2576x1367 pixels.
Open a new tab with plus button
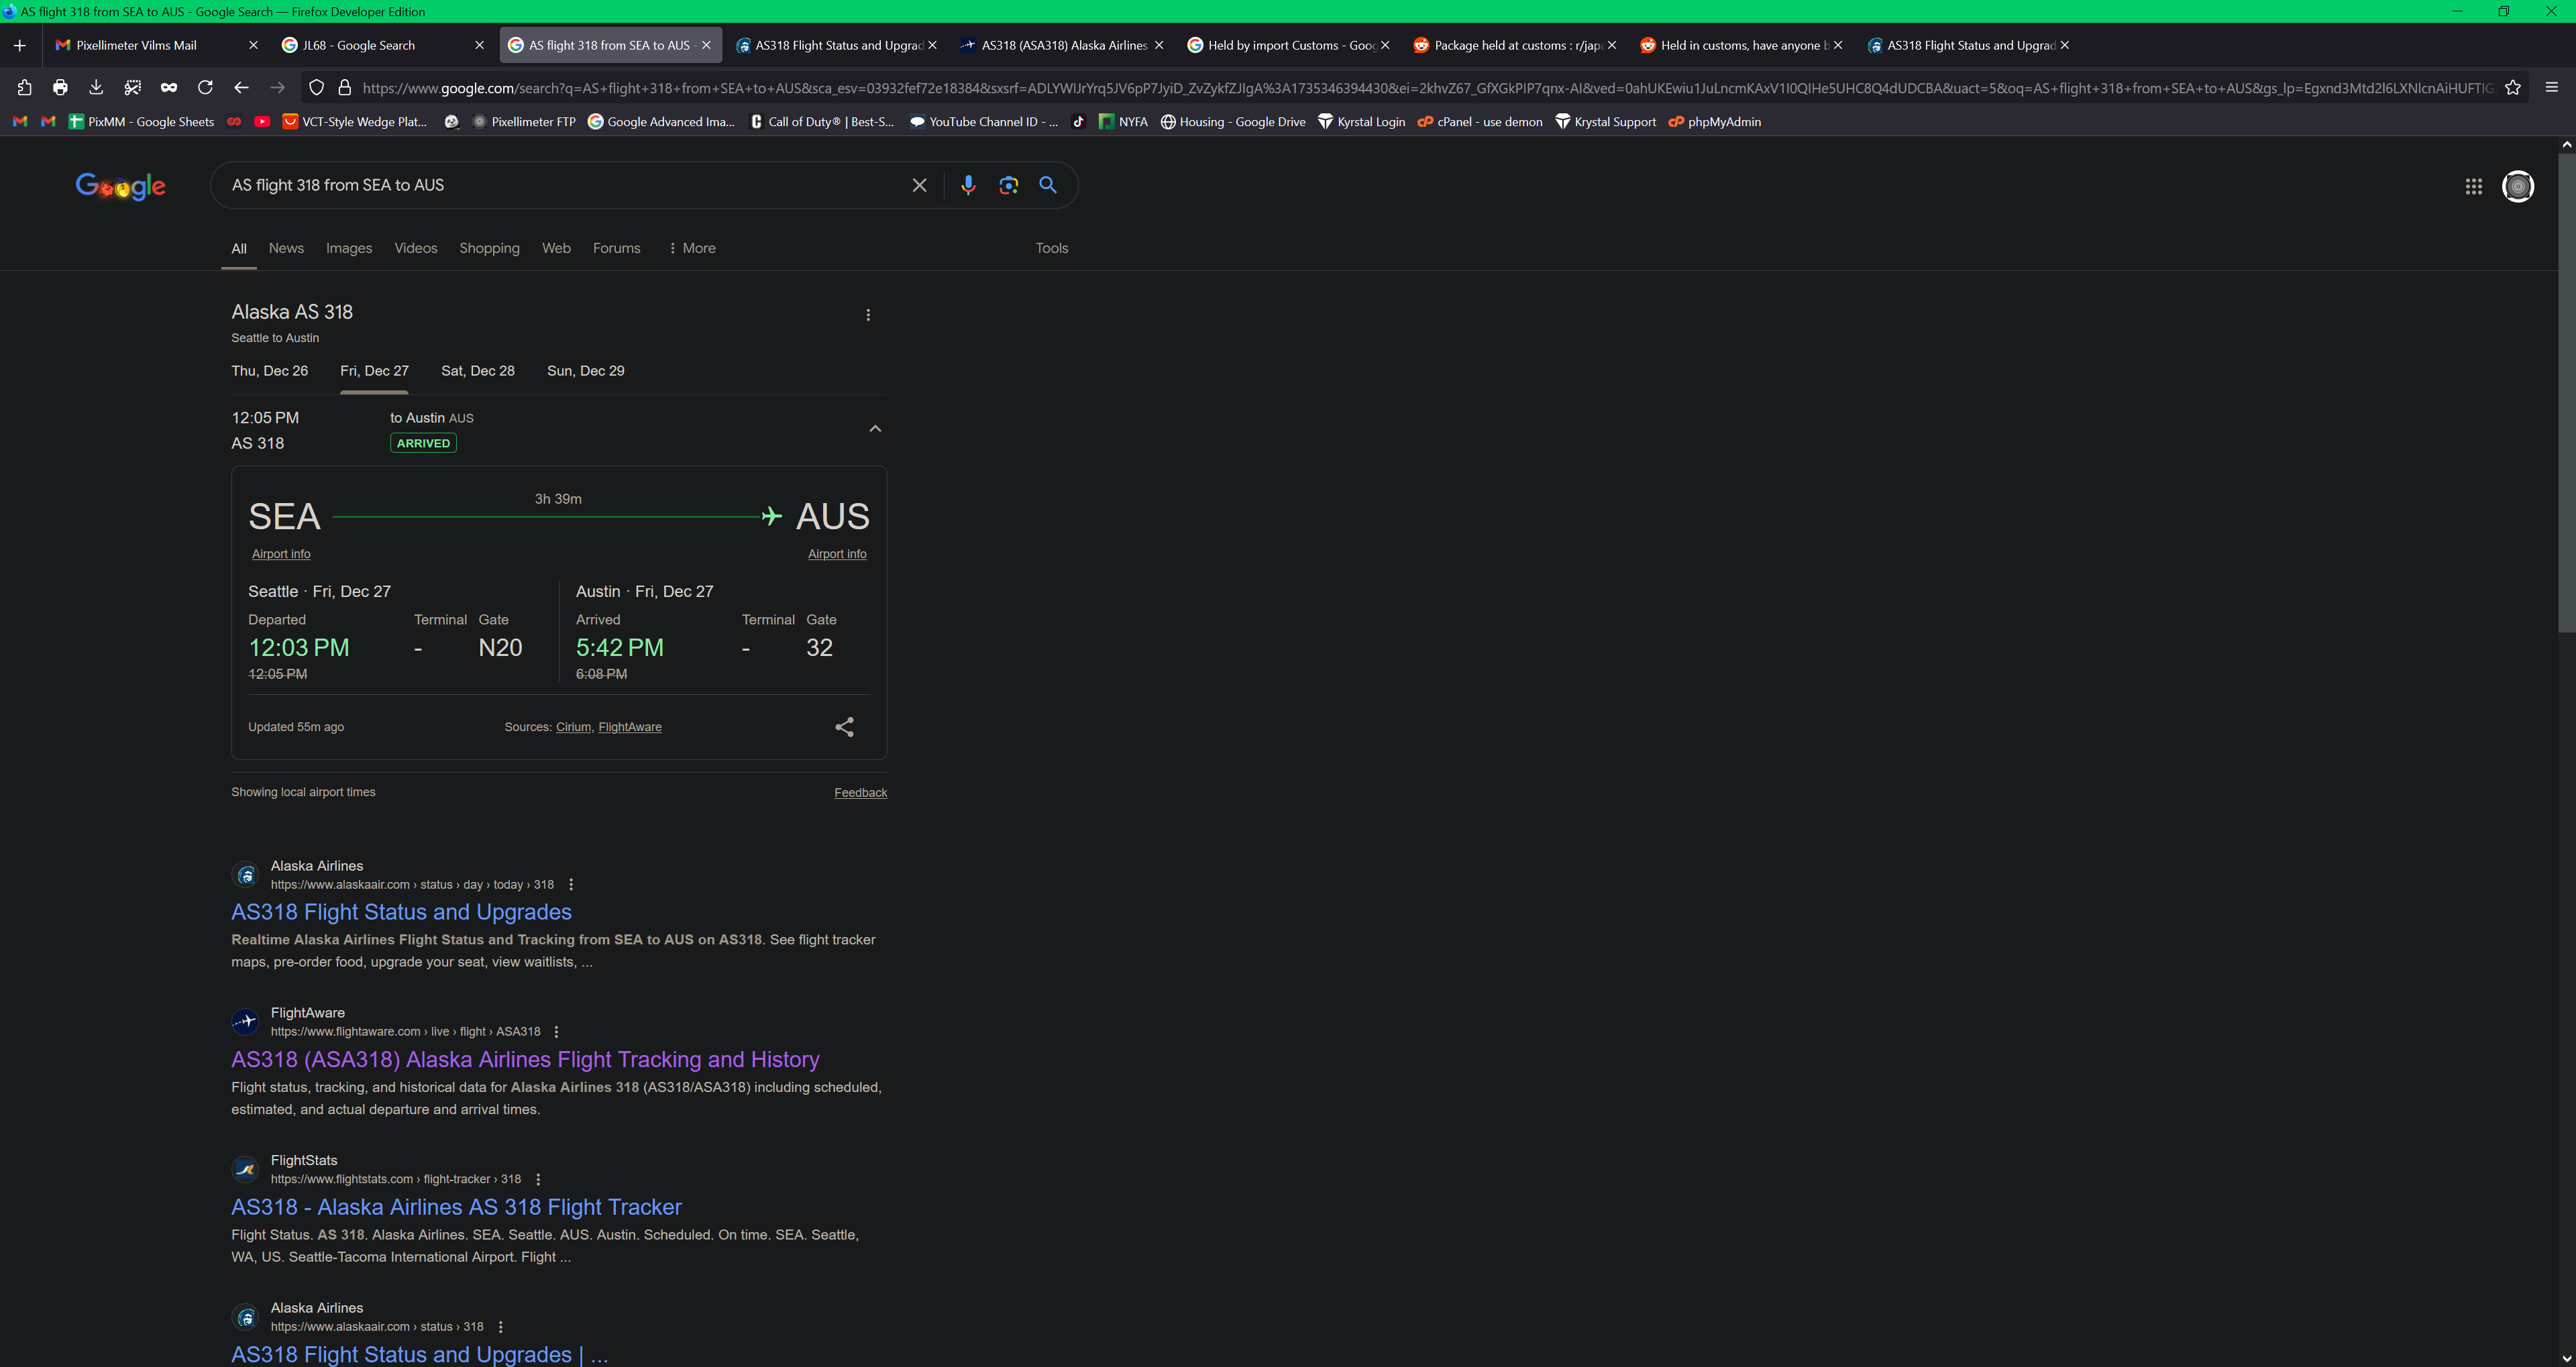[x=19, y=45]
